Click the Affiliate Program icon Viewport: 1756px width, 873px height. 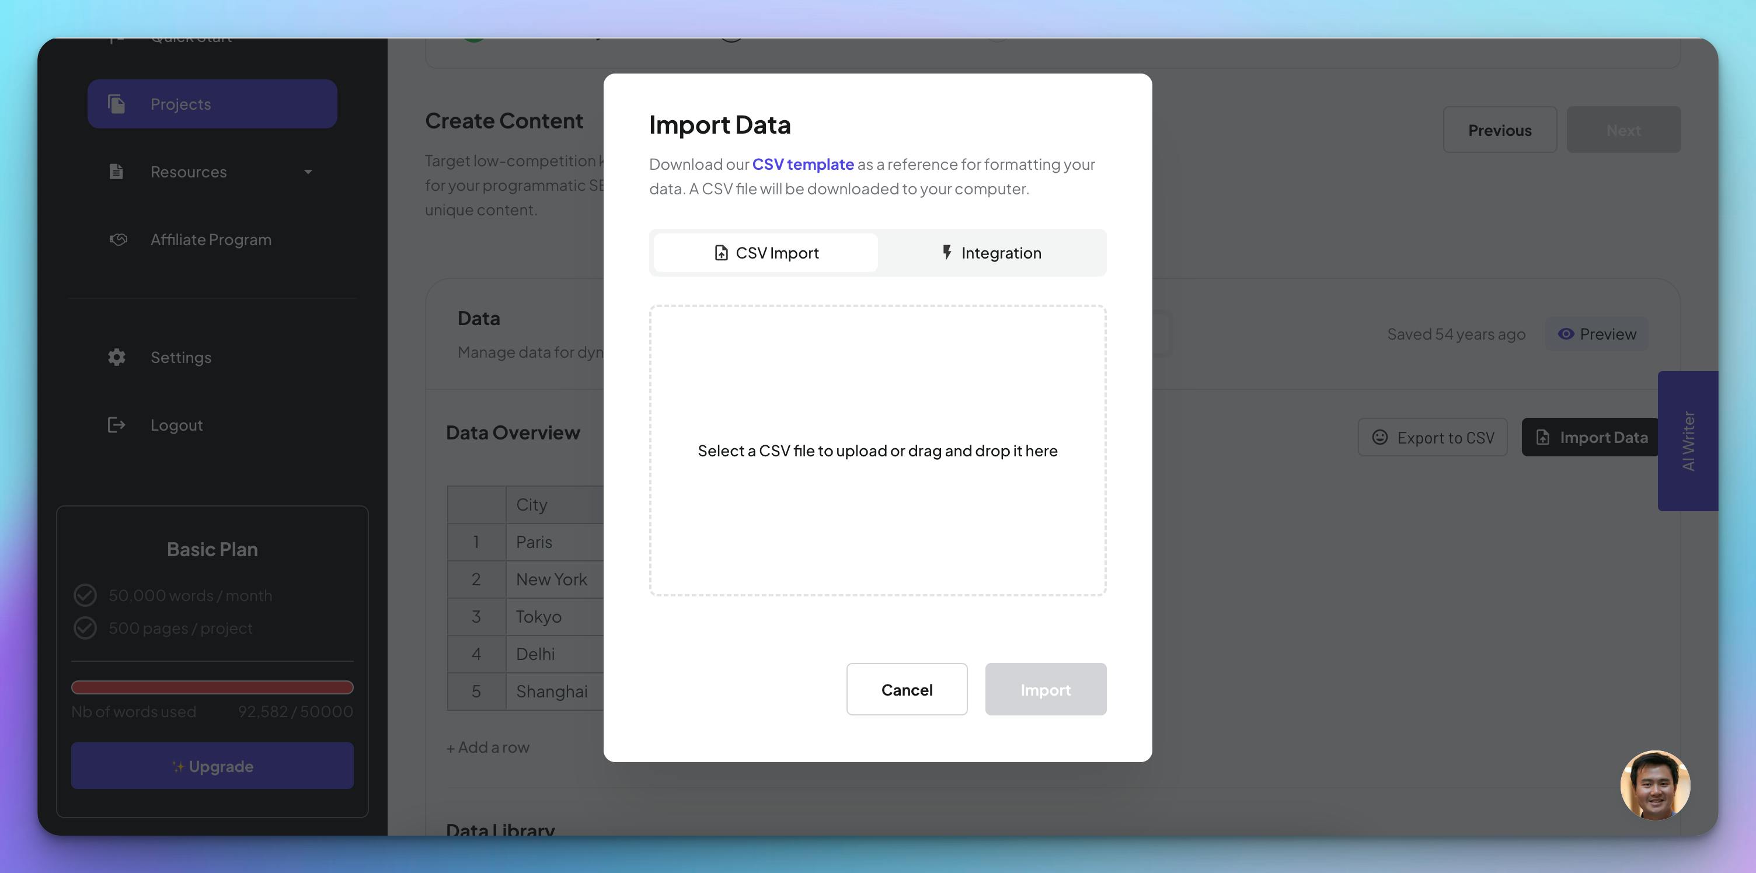117,239
